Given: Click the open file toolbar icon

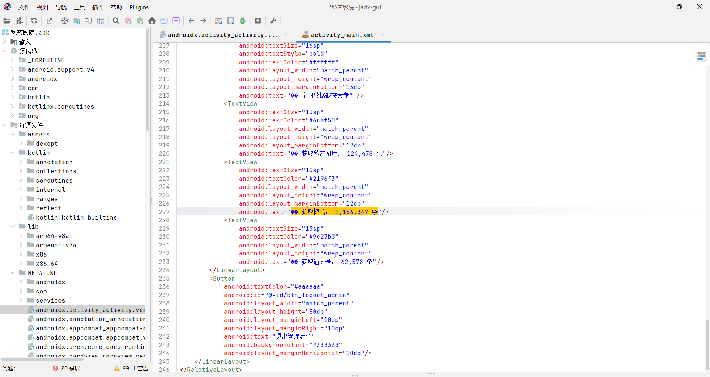Looking at the screenshot, I should pos(7,21).
